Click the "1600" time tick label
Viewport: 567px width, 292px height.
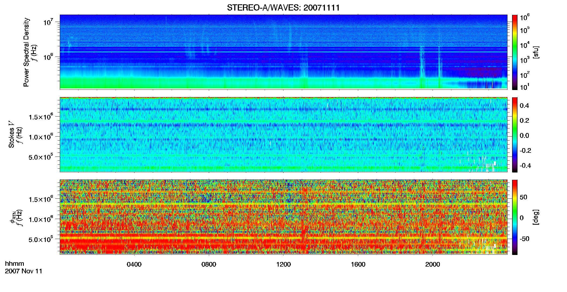(x=358, y=264)
